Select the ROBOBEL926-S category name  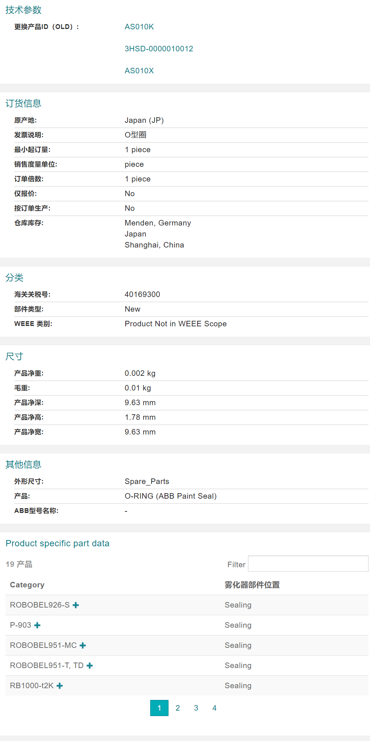[40, 605]
